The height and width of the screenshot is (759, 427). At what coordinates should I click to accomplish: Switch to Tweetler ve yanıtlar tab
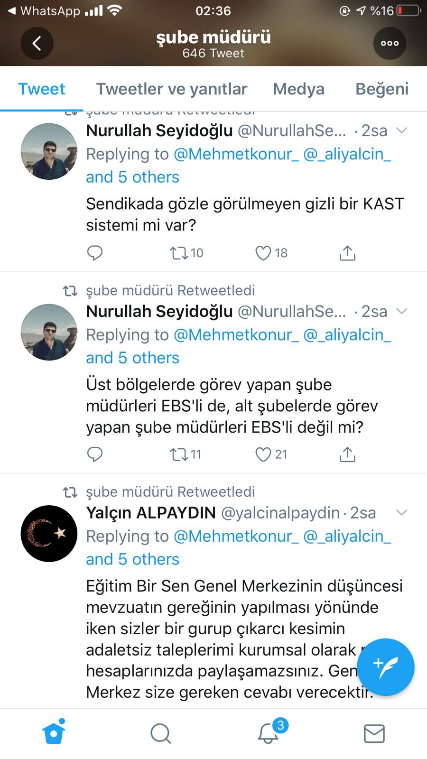(172, 89)
